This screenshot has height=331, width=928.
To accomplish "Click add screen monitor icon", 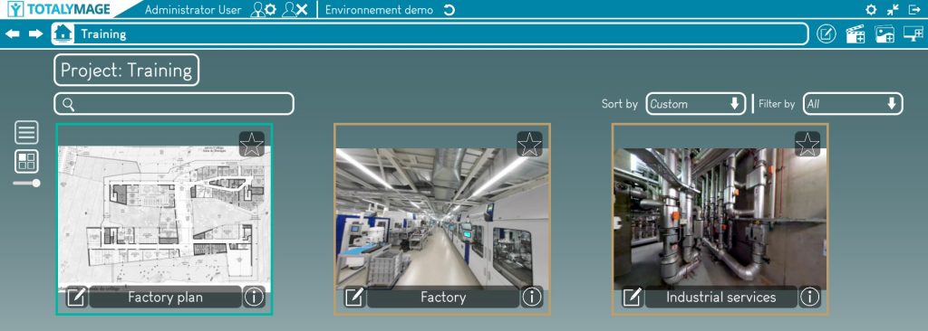I will point(913,34).
